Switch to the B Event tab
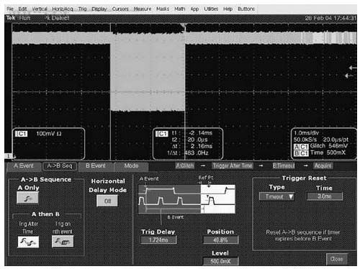360x269 pixels. click(96, 166)
